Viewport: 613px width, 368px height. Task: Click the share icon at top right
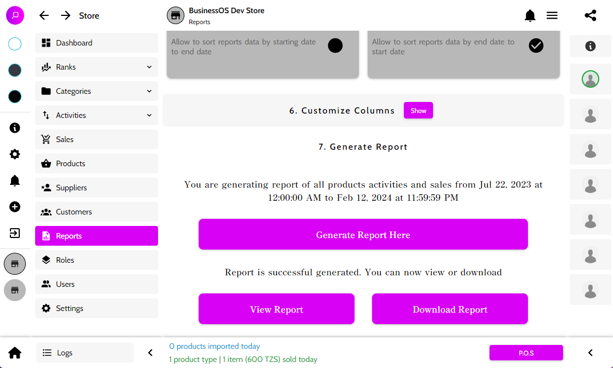(x=590, y=16)
